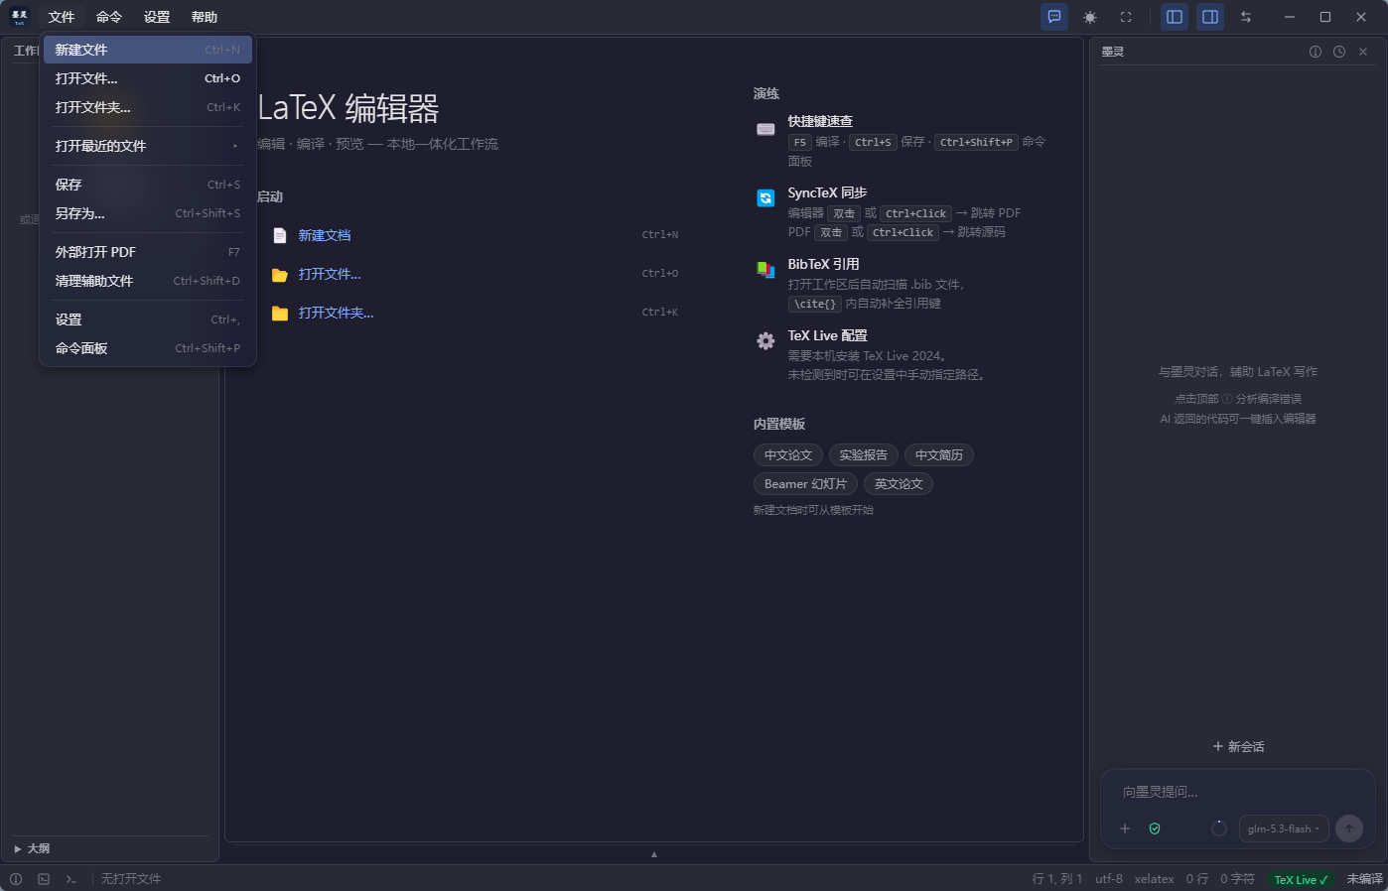Open the 文件 menu in menu bar
The image size is (1388, 891).
(x=62, y=17)
